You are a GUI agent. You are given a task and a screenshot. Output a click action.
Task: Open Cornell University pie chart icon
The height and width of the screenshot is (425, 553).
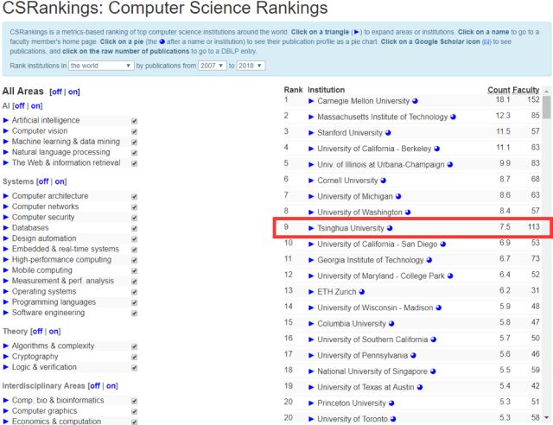click(384, 181)
